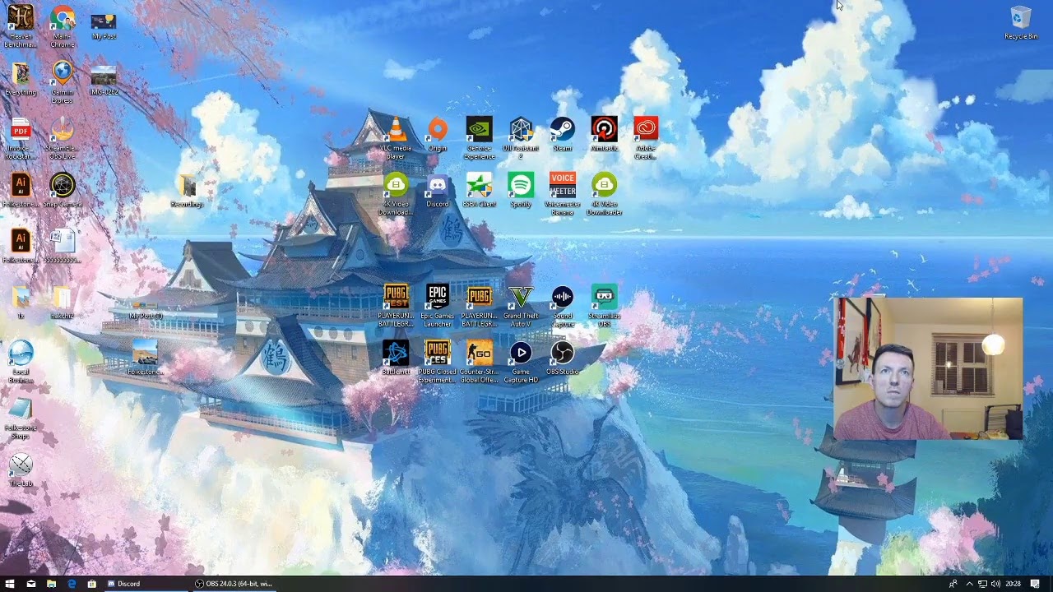Open the Action Center notifications
1053x592 pixels.
1035,584
